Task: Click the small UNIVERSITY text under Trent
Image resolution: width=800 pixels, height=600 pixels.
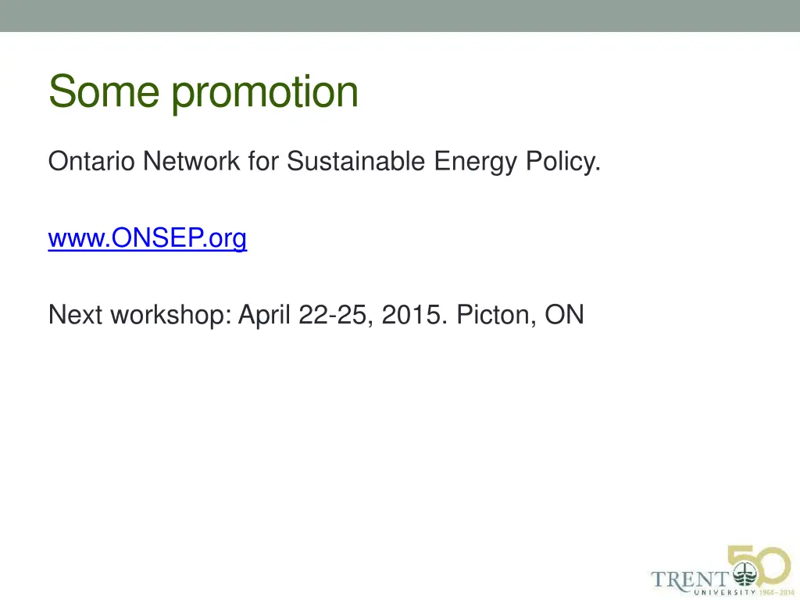Action: click(x=725, y=592)
